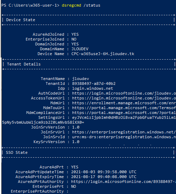Click the CPC-w365useJ-6H device name
176x194 pixels.
[x=103, y=54]
